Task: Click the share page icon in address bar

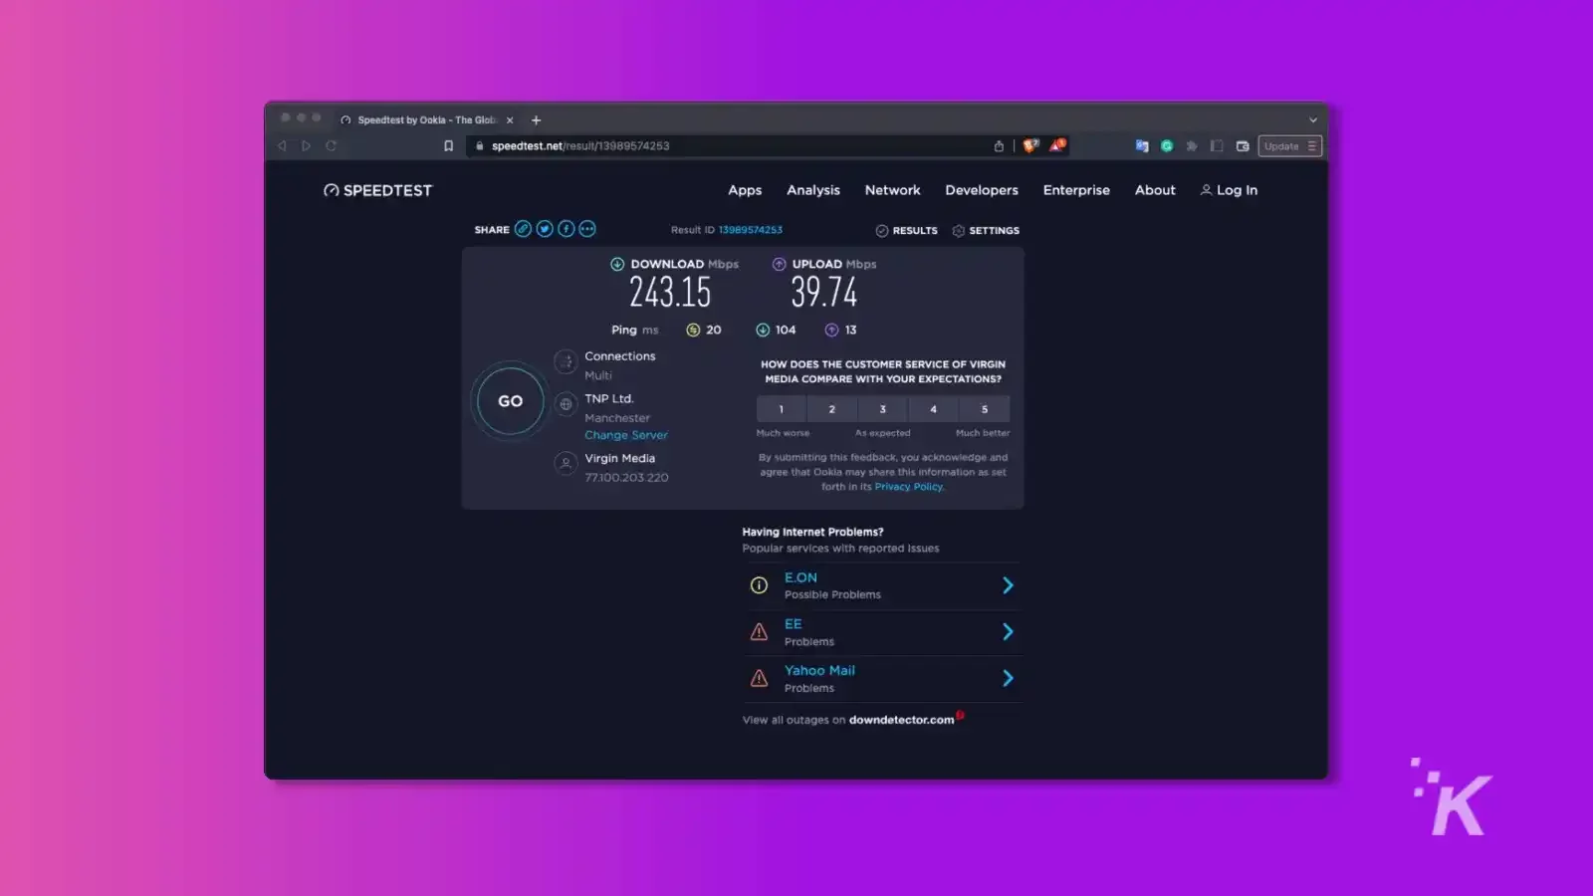Action: coord(999,145)
